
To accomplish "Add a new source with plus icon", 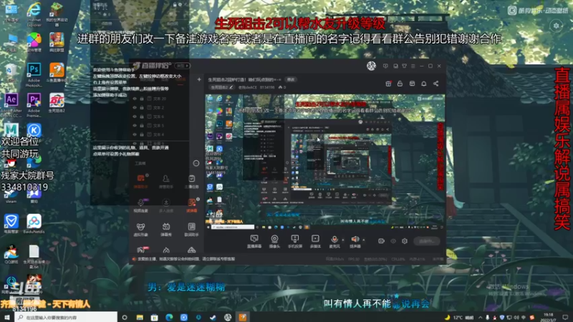I will [199, 79].
